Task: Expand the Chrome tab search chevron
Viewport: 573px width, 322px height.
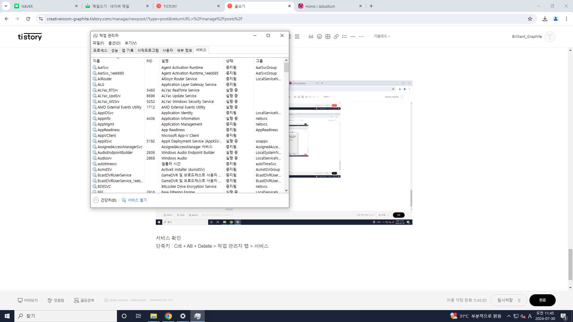Action: pyautogui.click(x=6, y=6)
